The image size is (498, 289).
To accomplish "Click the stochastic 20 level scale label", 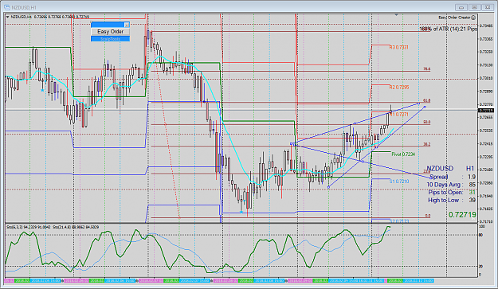I will click(480, 267).
